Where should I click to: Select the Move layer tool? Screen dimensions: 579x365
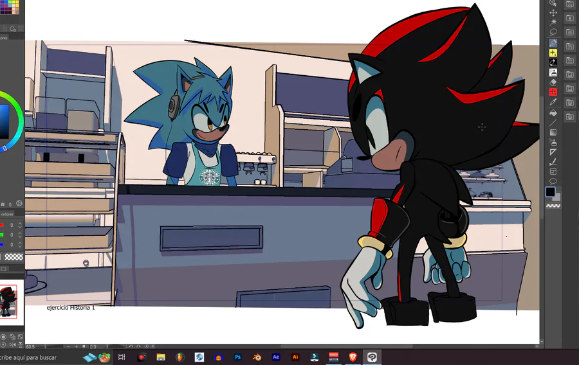click(x=553, y=13)
